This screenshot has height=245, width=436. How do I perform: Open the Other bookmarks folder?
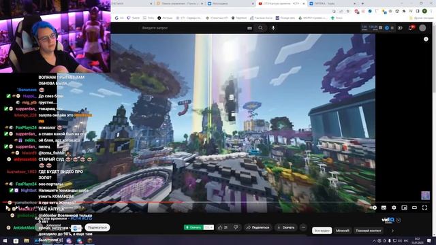click(421, 18)
